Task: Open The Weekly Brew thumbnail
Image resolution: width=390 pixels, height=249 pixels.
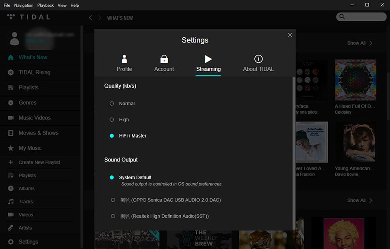Action: click(200, 239)
